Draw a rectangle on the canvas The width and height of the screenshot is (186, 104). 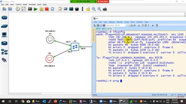[71, 9]
